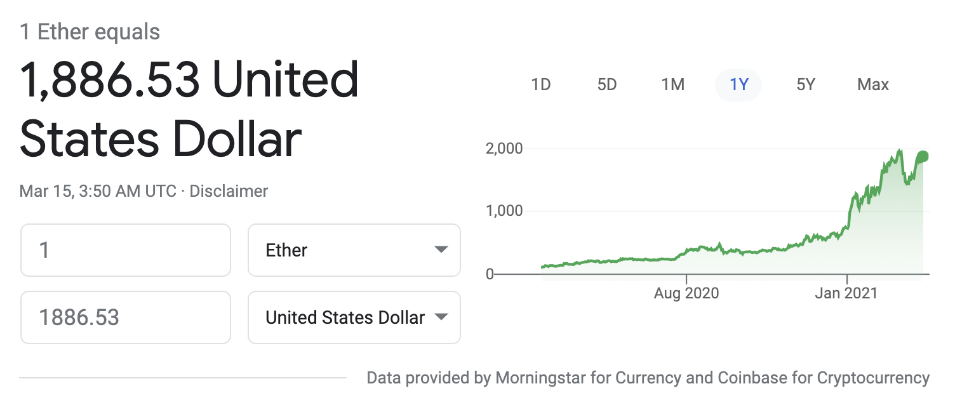955x419 pixels.
Task: Open the Ether currency dropdown
Action: 354,250
